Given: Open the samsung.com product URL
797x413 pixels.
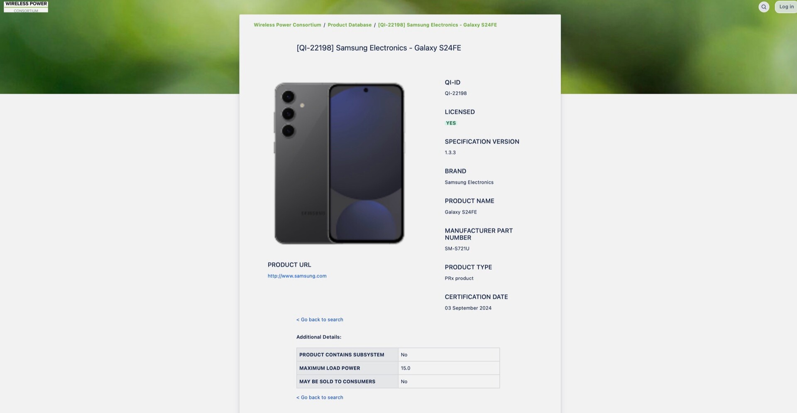Looking at the screenshot, I should [297, 276].
